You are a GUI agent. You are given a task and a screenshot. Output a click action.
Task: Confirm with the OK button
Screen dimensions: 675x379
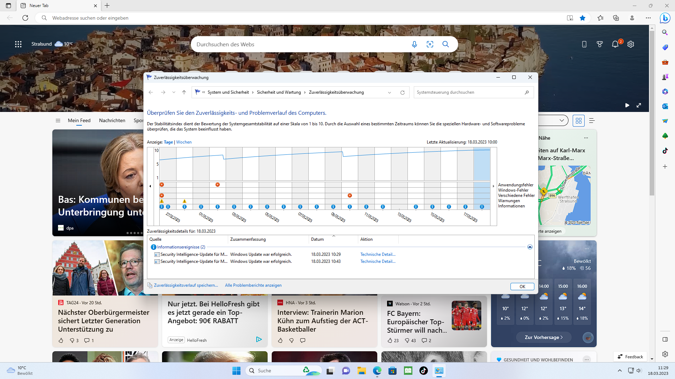click(x=522, y=286)
